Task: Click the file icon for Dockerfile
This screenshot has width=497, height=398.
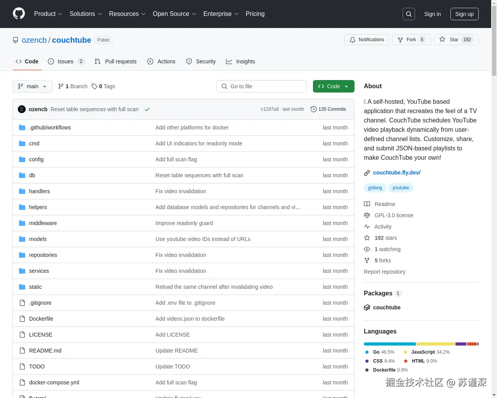Action: point(22,319)
